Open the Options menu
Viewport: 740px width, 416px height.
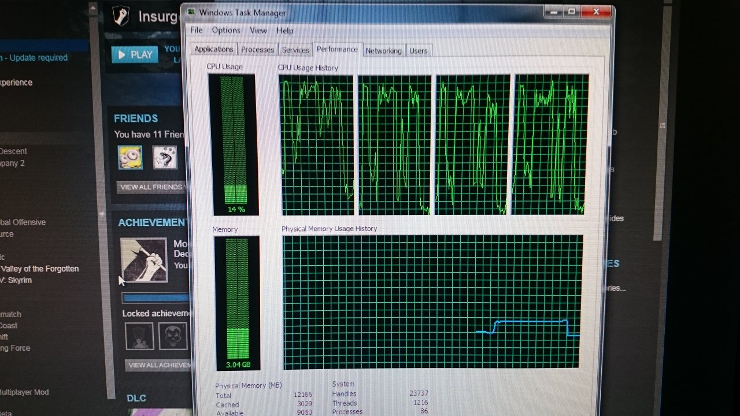point(225,30)
